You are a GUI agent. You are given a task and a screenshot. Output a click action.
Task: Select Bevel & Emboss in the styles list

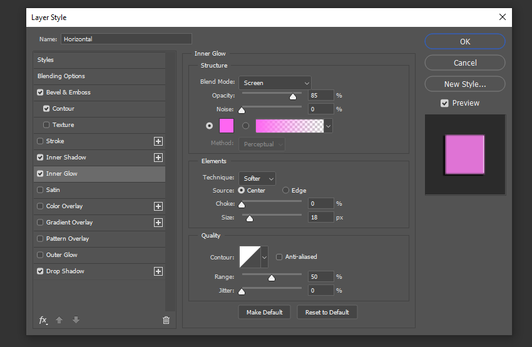pos(68,93)
